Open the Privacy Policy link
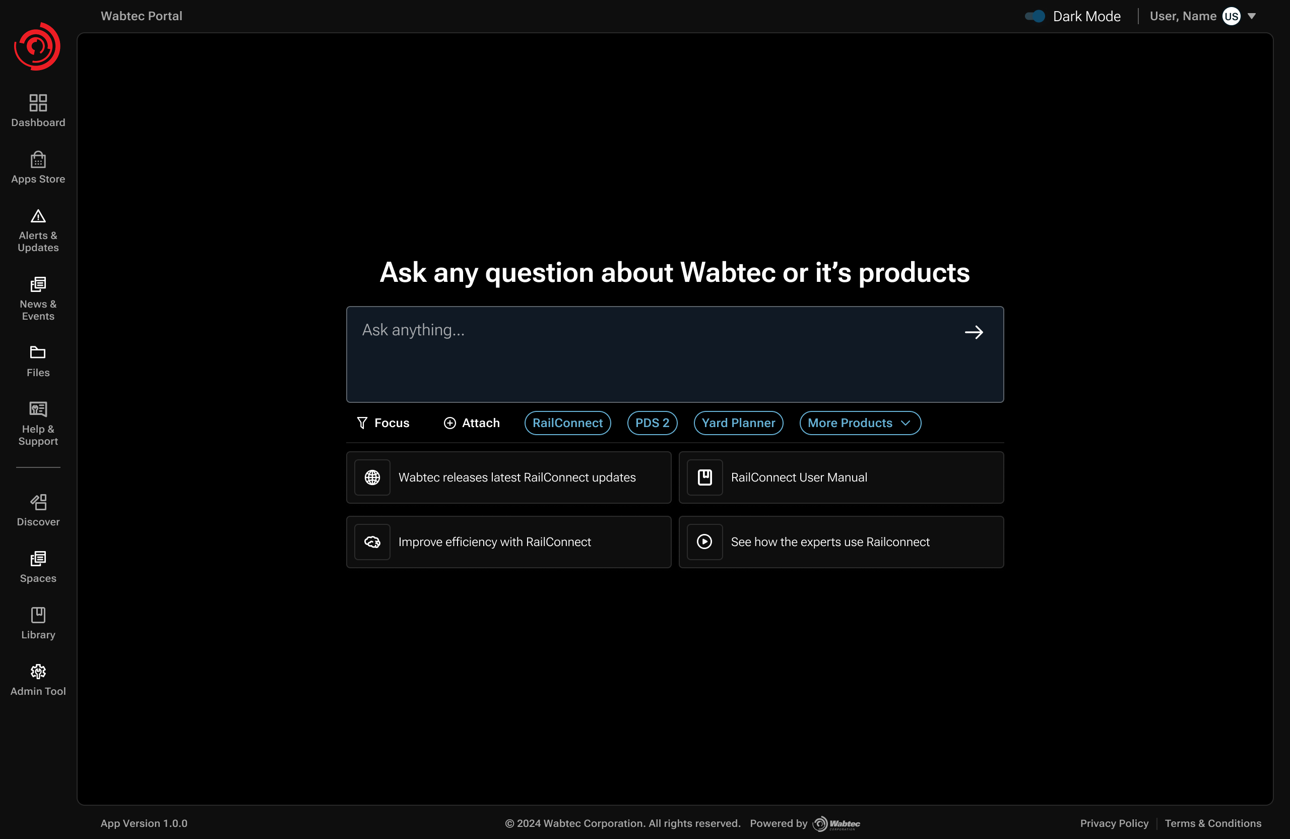 tap(1114, 823)
